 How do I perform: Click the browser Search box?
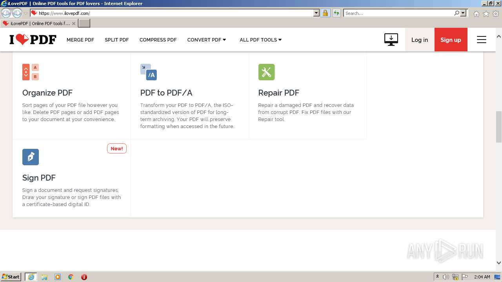[x=398, y=13]
